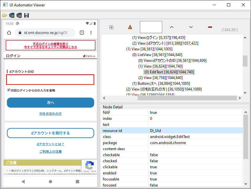Click the clickable property row label
Viewport: 251px width, 189px height.
point(110,167)
